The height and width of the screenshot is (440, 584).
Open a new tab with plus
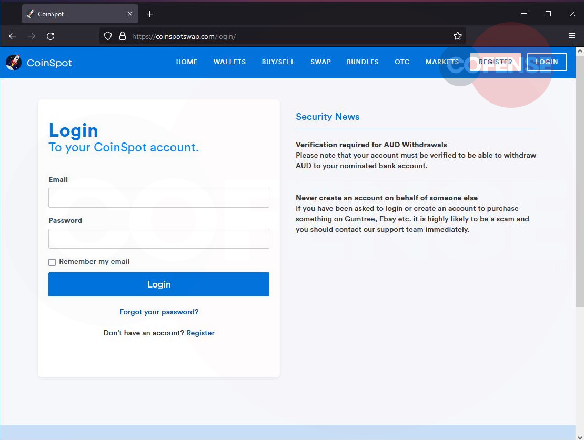(150, 14)
